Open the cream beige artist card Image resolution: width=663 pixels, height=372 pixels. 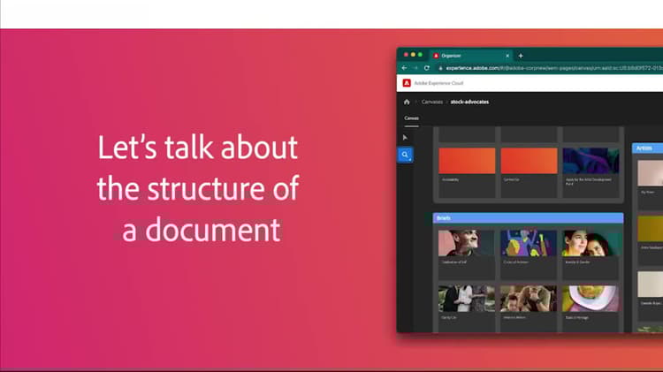(x=651, y=284)
